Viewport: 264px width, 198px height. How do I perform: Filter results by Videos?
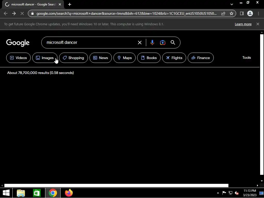tap(18, 58)
